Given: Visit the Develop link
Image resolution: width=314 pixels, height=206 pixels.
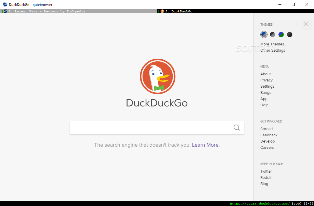Looking at the screenshot, I should 267,141.
